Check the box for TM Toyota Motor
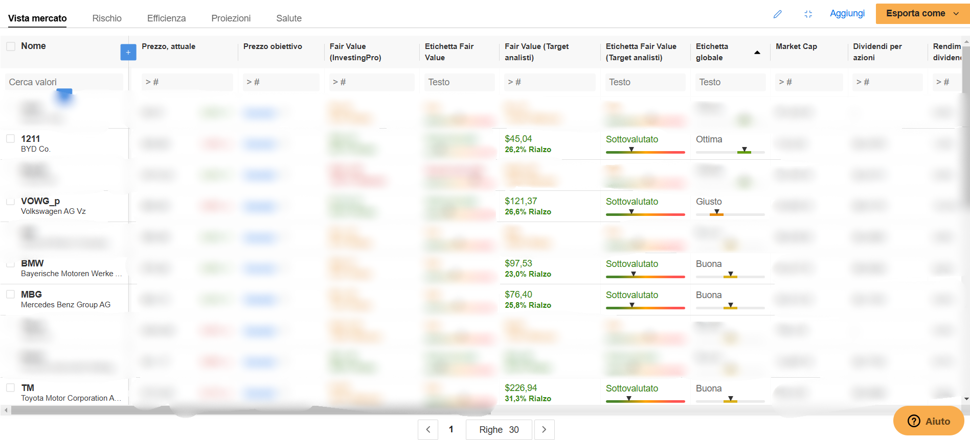This screenshot has width=970, height=440. (10, 387)
